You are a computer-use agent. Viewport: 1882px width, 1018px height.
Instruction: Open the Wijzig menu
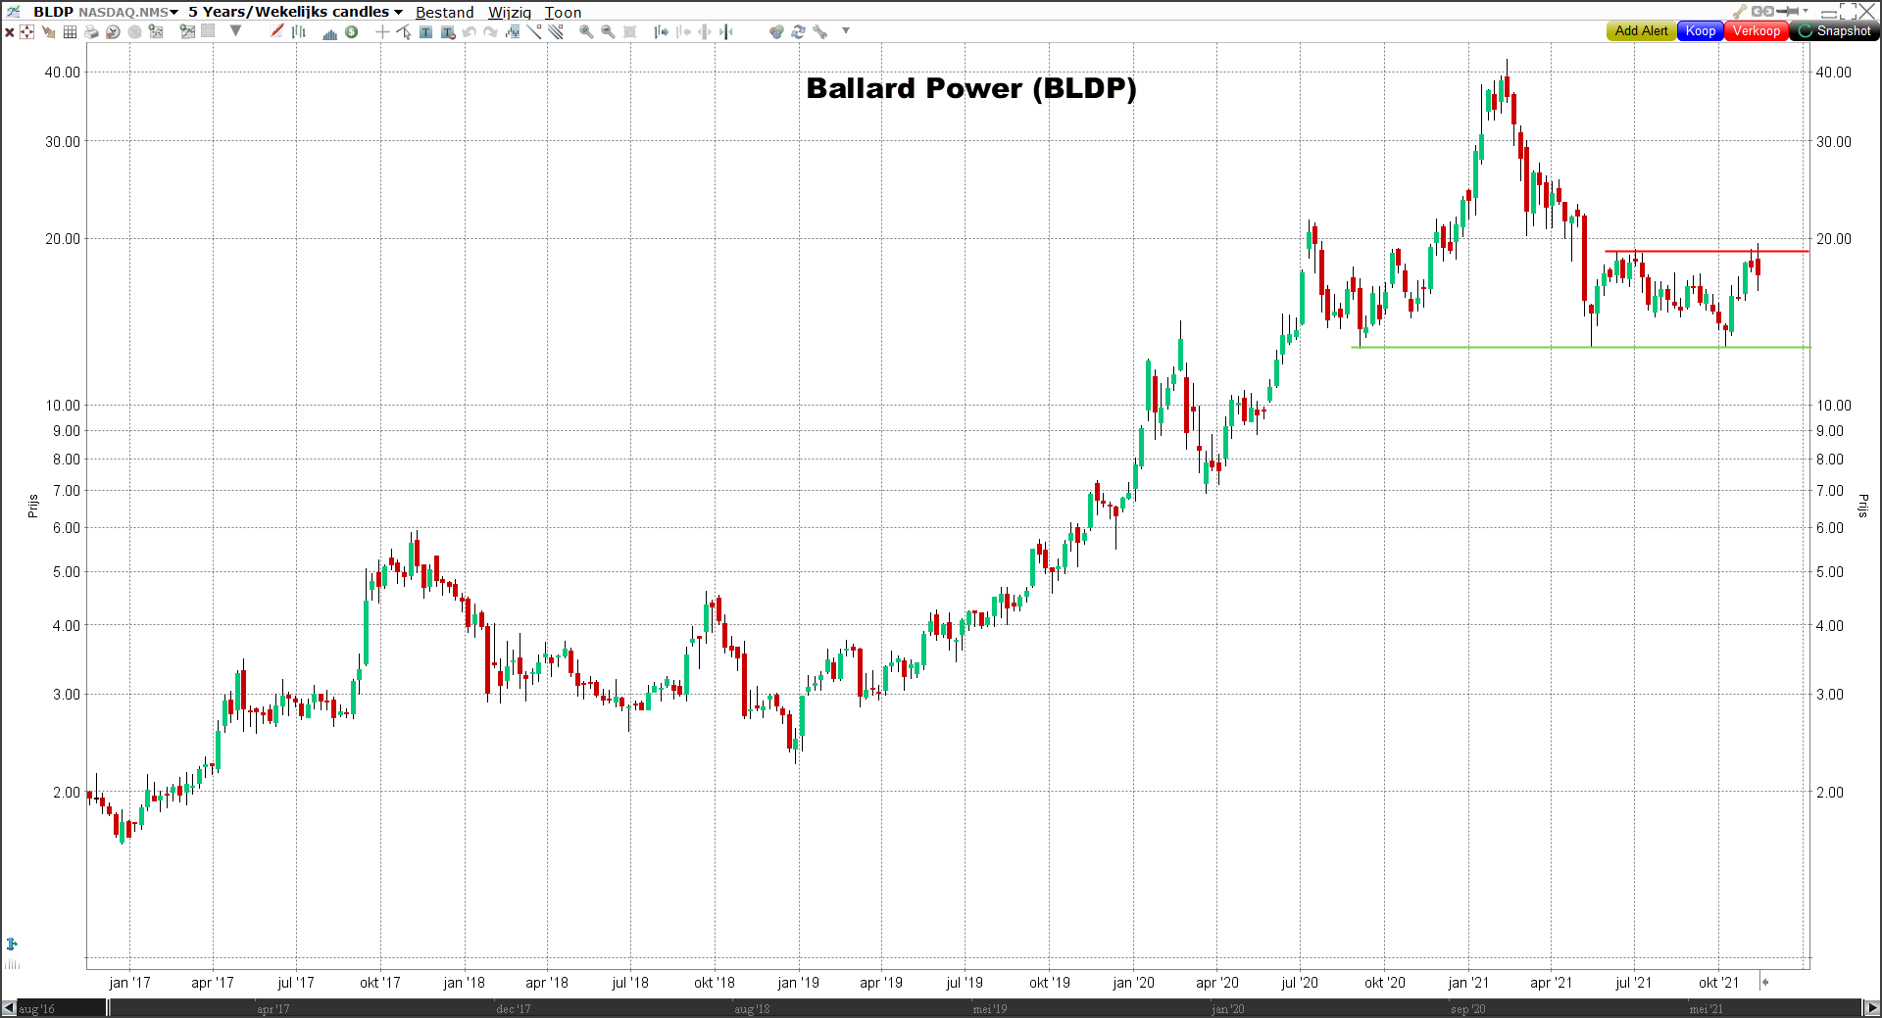pos(510,12)
